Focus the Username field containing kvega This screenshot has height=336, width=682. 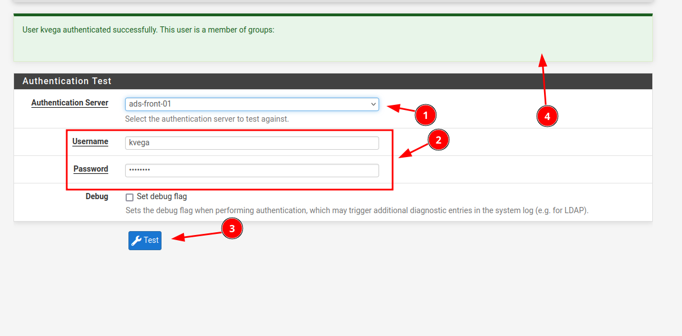coord(251,143)
